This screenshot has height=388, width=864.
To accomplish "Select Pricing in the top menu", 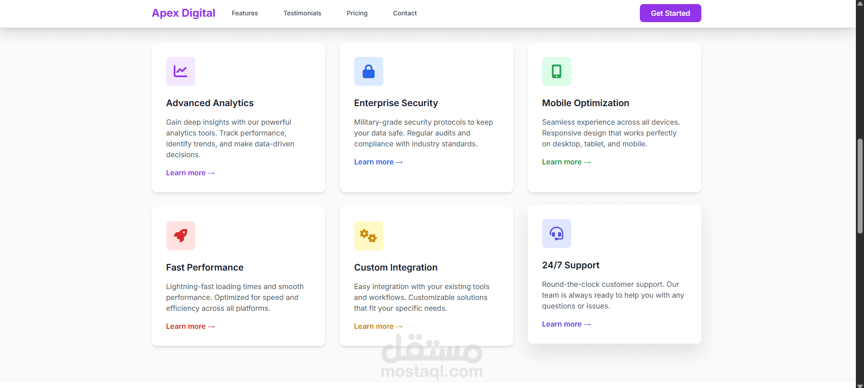I will point(357,13).
